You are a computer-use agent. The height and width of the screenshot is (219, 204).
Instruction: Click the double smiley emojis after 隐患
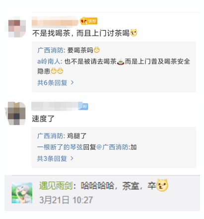pyautogui.click(x=57, y=71)
